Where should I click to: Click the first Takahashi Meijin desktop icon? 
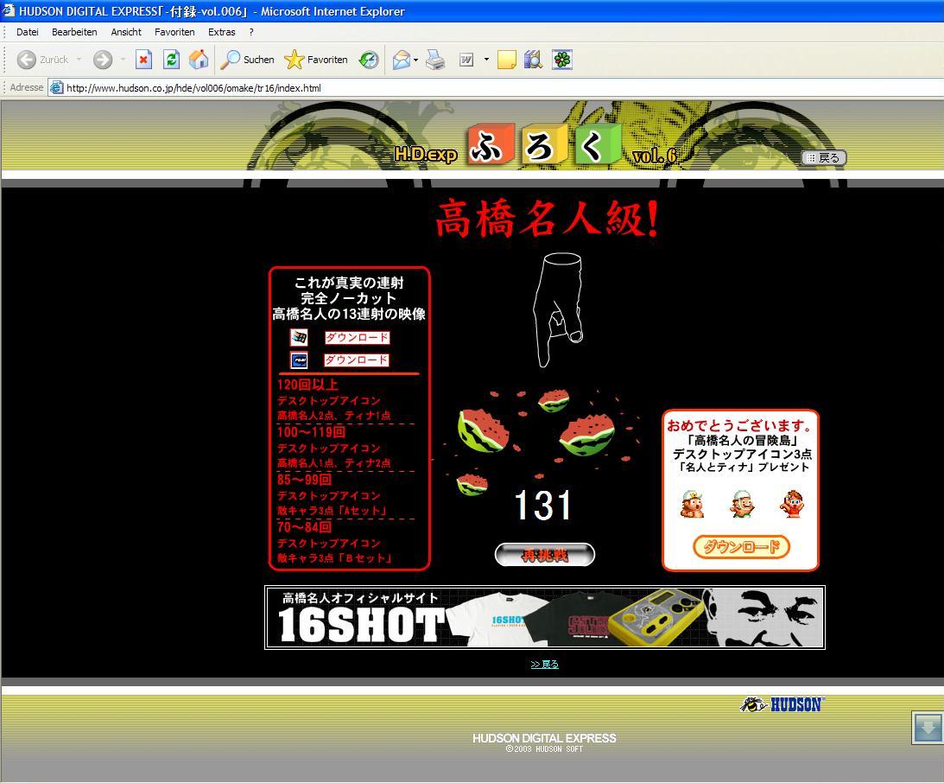692,504
